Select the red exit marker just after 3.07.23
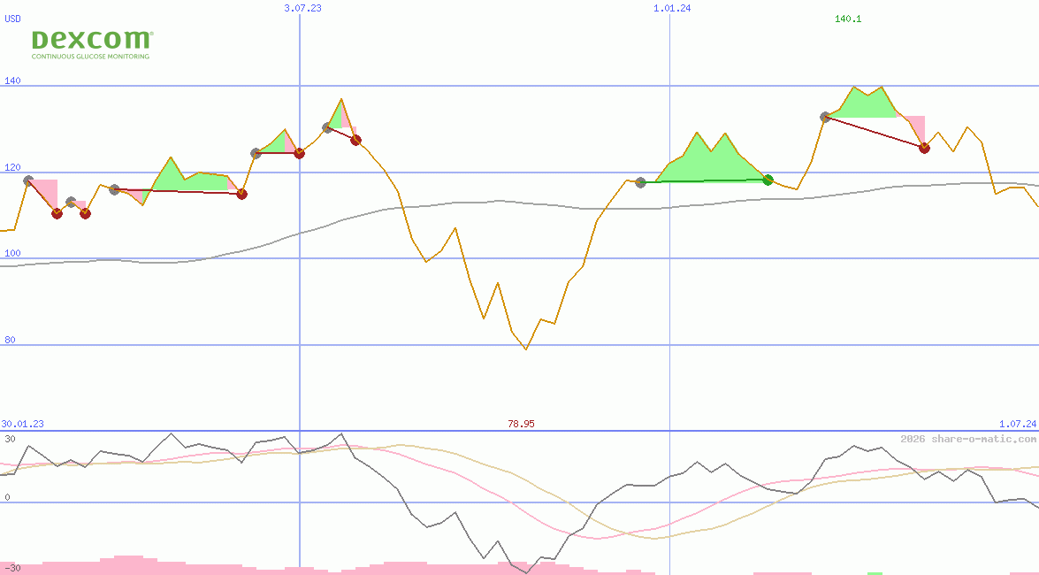1039x575 pixels. click(355, 140)
